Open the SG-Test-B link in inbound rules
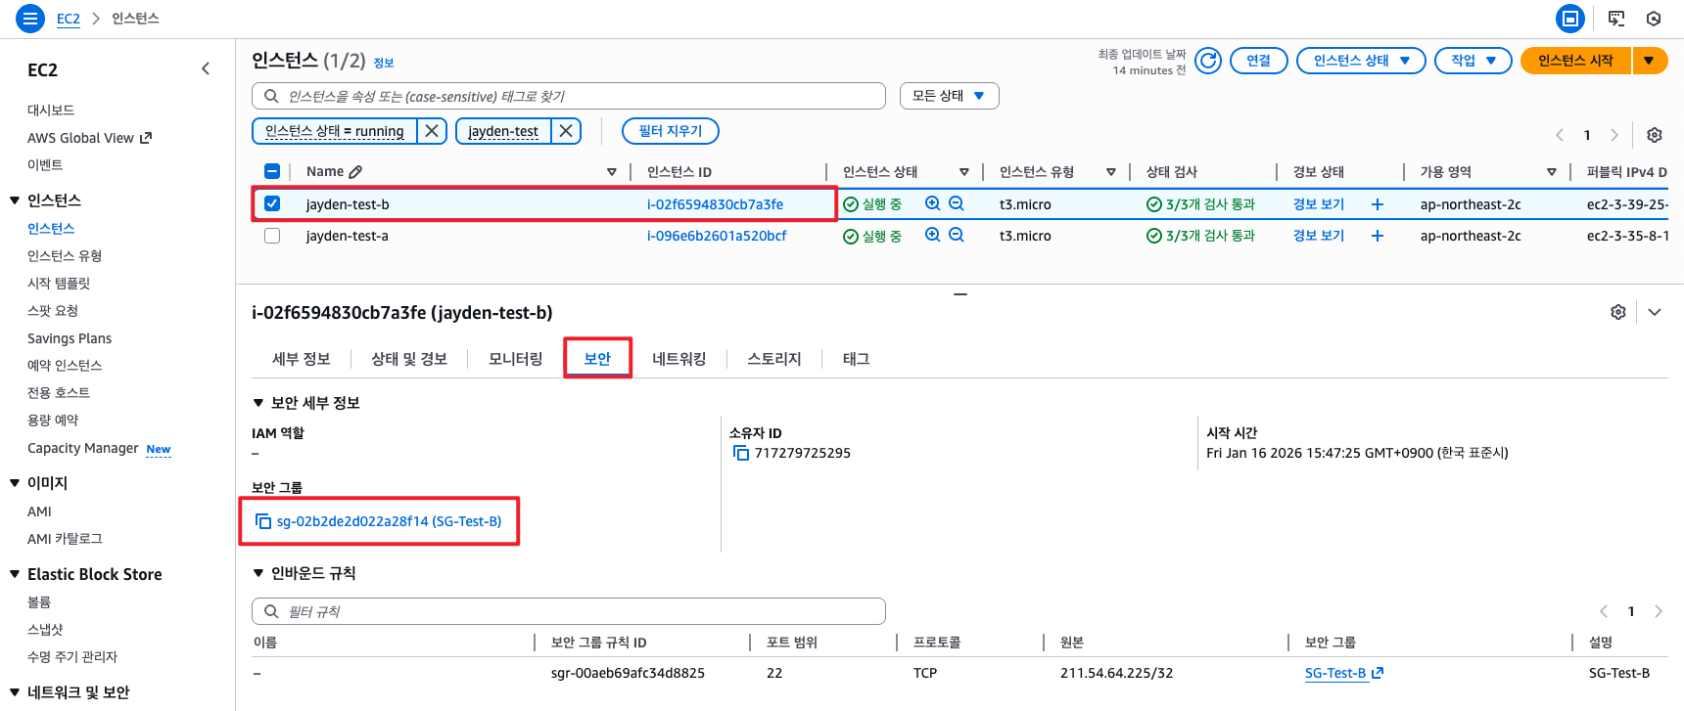The height and width of the screenshot is (711, 1684). tap(1343, 673)
